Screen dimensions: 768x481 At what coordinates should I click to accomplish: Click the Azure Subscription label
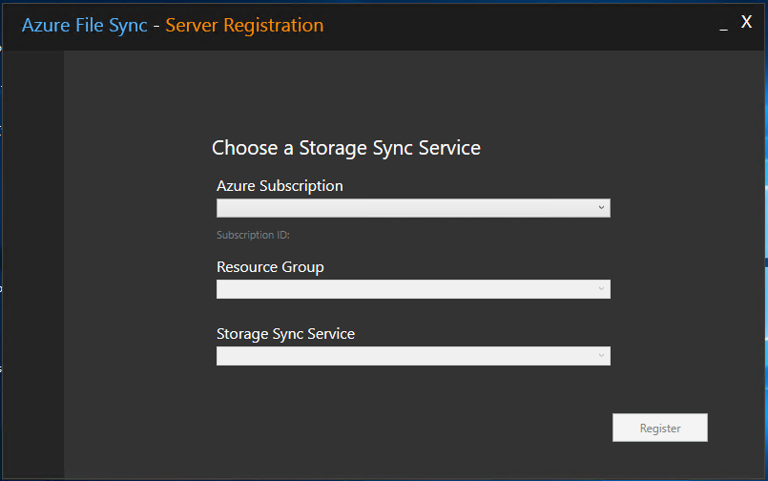tap(280, 186)
